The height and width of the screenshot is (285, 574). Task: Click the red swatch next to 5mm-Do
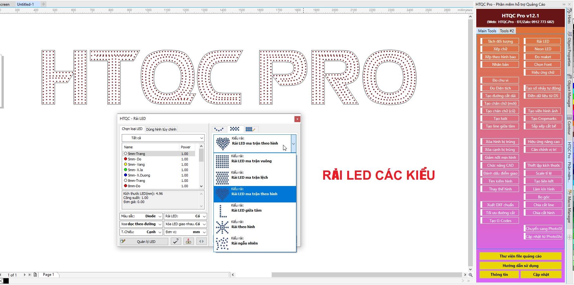coord(126,159)
